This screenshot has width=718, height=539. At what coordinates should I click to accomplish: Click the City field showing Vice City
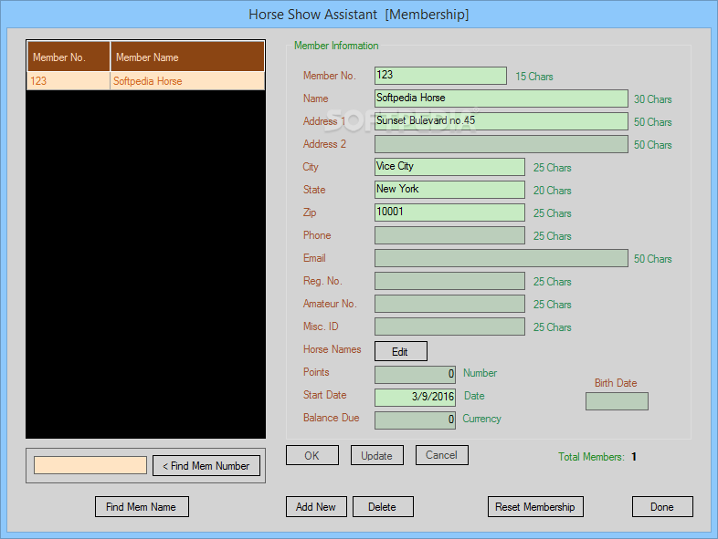[449, 167]
